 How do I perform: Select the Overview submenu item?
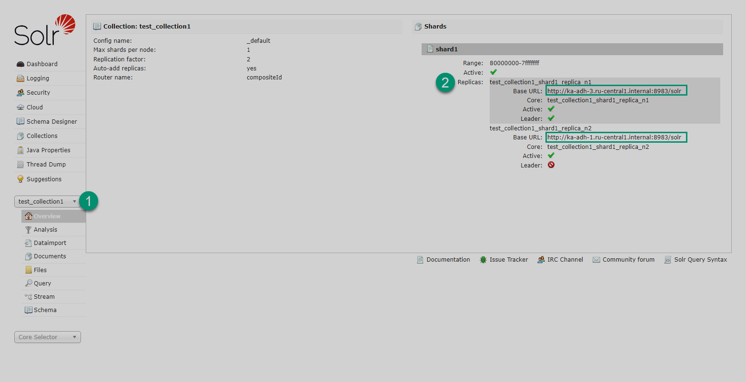54,216
